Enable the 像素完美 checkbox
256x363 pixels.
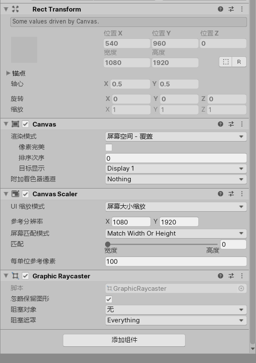[x=109, y=148]
